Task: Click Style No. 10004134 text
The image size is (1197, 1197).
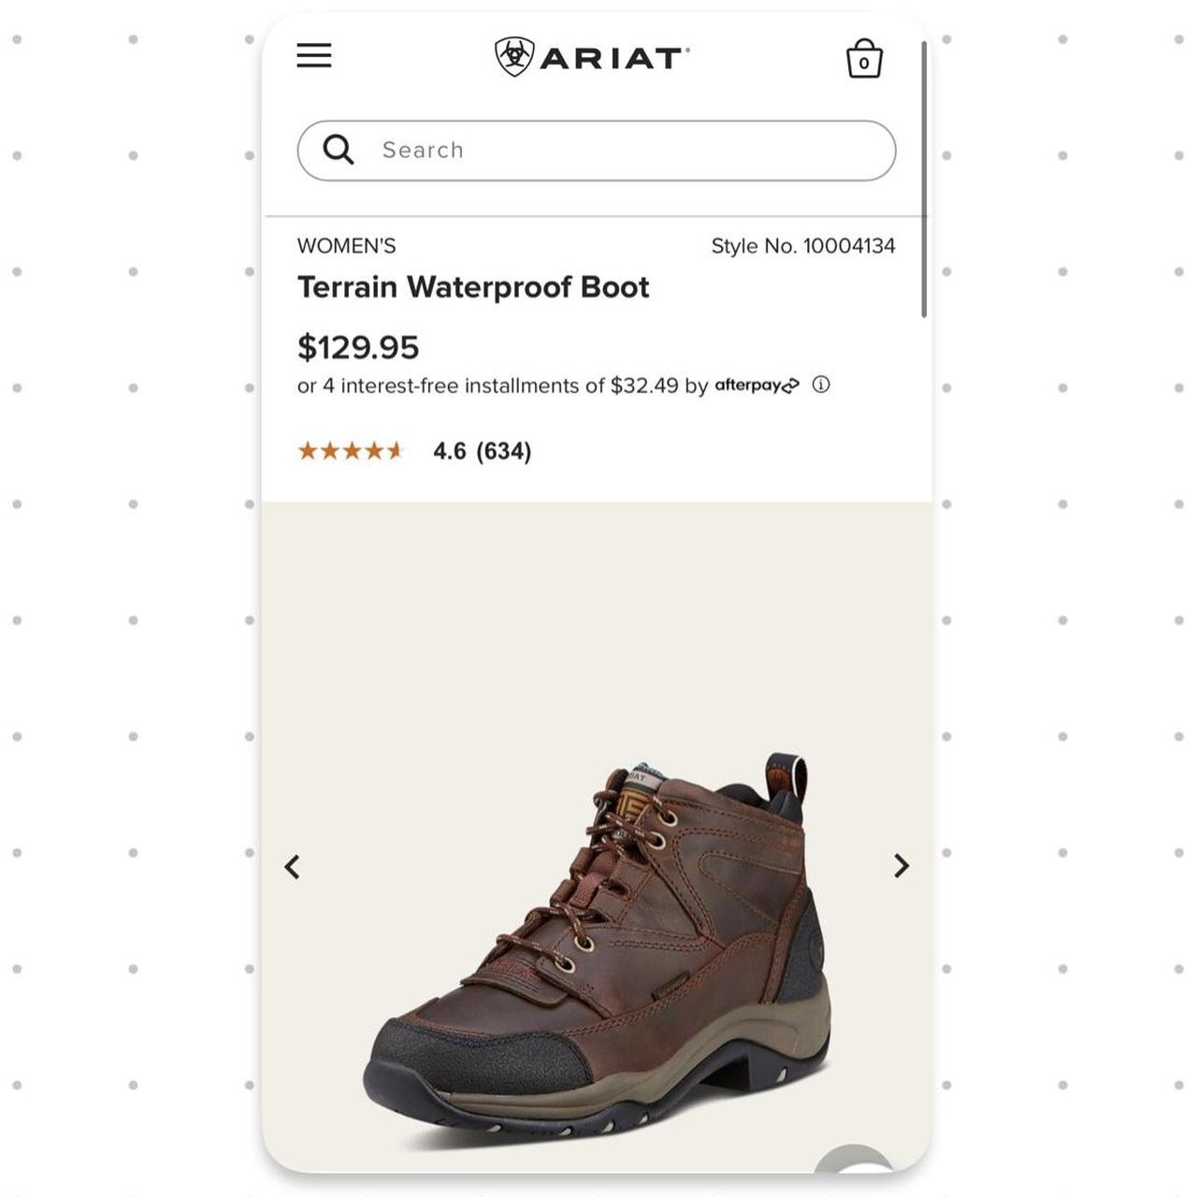Action: 802,246
